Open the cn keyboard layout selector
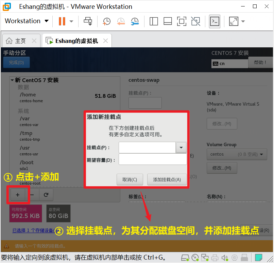 (229, 64)
